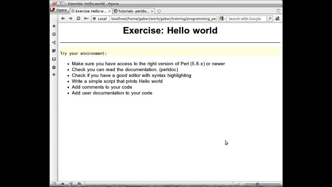The width and height of the screenshot is (332, 187).
Task: Open Opera Link cloud icon in status bar
Action: tap(63, 184)
